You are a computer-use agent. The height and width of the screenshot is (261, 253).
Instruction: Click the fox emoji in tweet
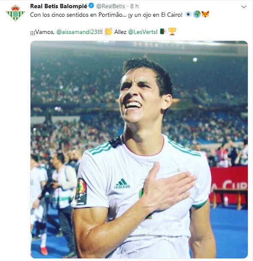click(205, 15)
